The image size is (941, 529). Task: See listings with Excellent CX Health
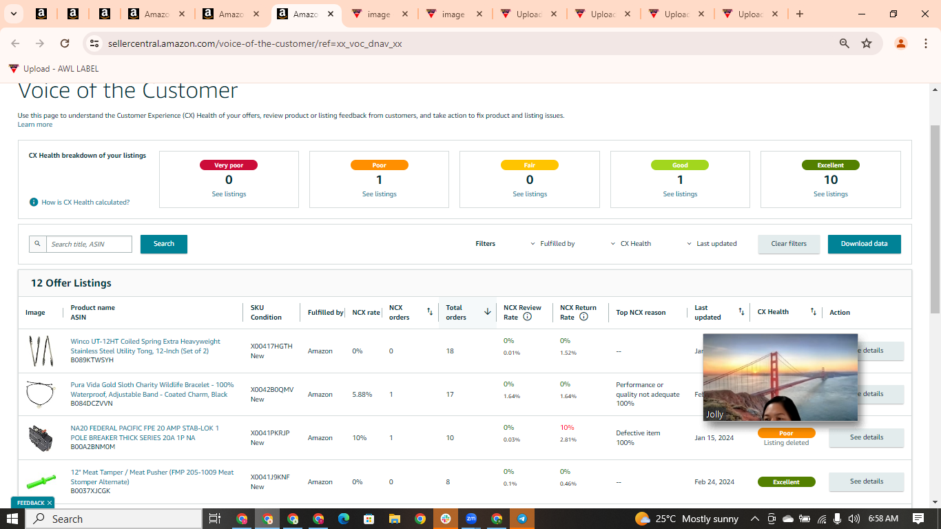[830, 194]
